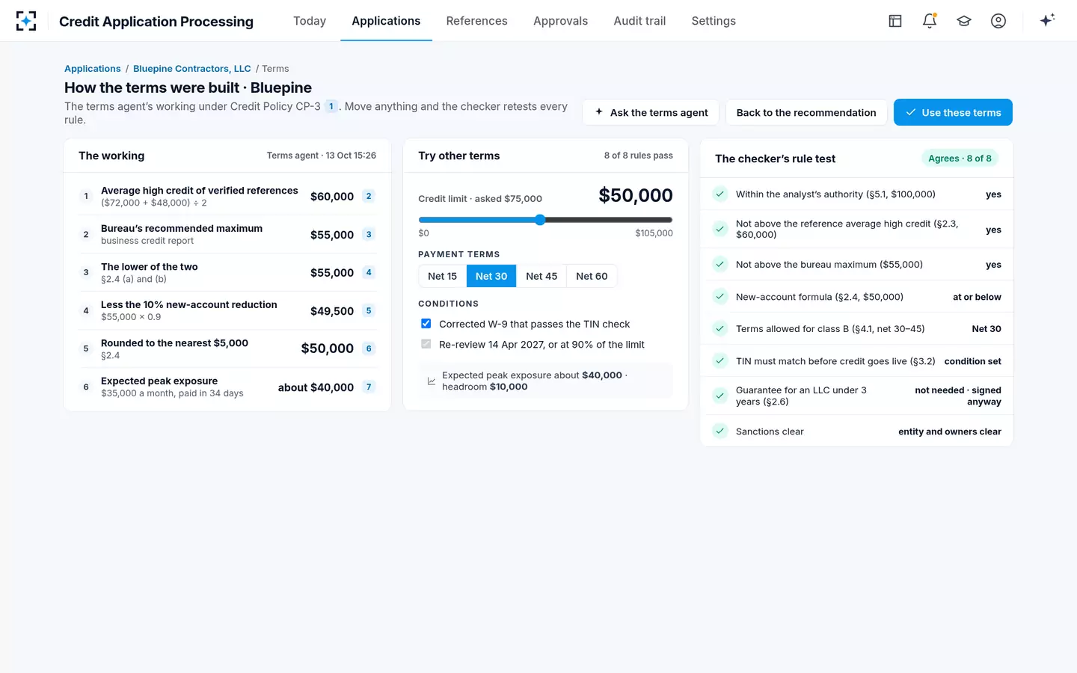1077x673 pixels.
Task: Click the 8 of 8 rules pass text
Action: coord(639,156)
